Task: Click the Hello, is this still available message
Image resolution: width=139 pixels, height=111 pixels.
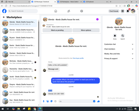Action: [x=58, y=65]
